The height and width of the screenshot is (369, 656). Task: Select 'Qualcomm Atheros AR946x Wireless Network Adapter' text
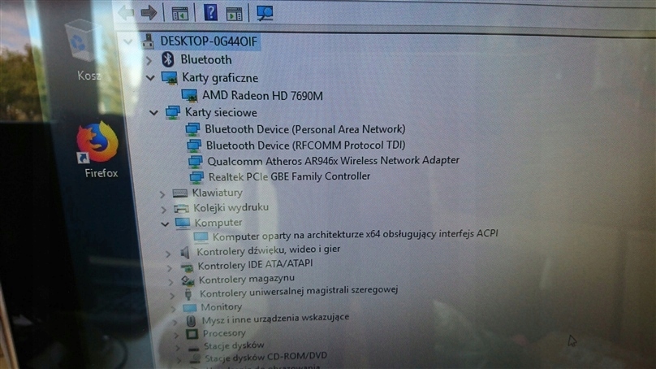tap(333, 161)
